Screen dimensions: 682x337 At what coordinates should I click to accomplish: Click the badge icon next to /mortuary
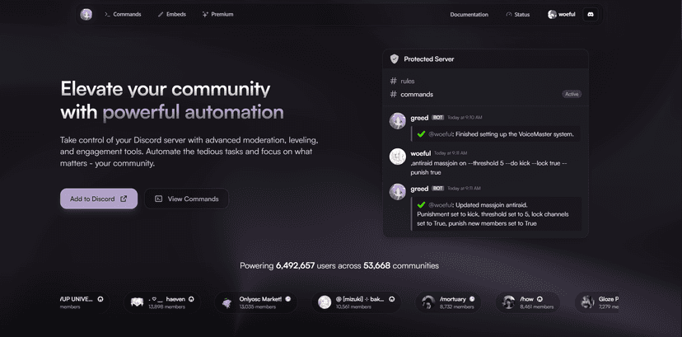tap(472, 299)
